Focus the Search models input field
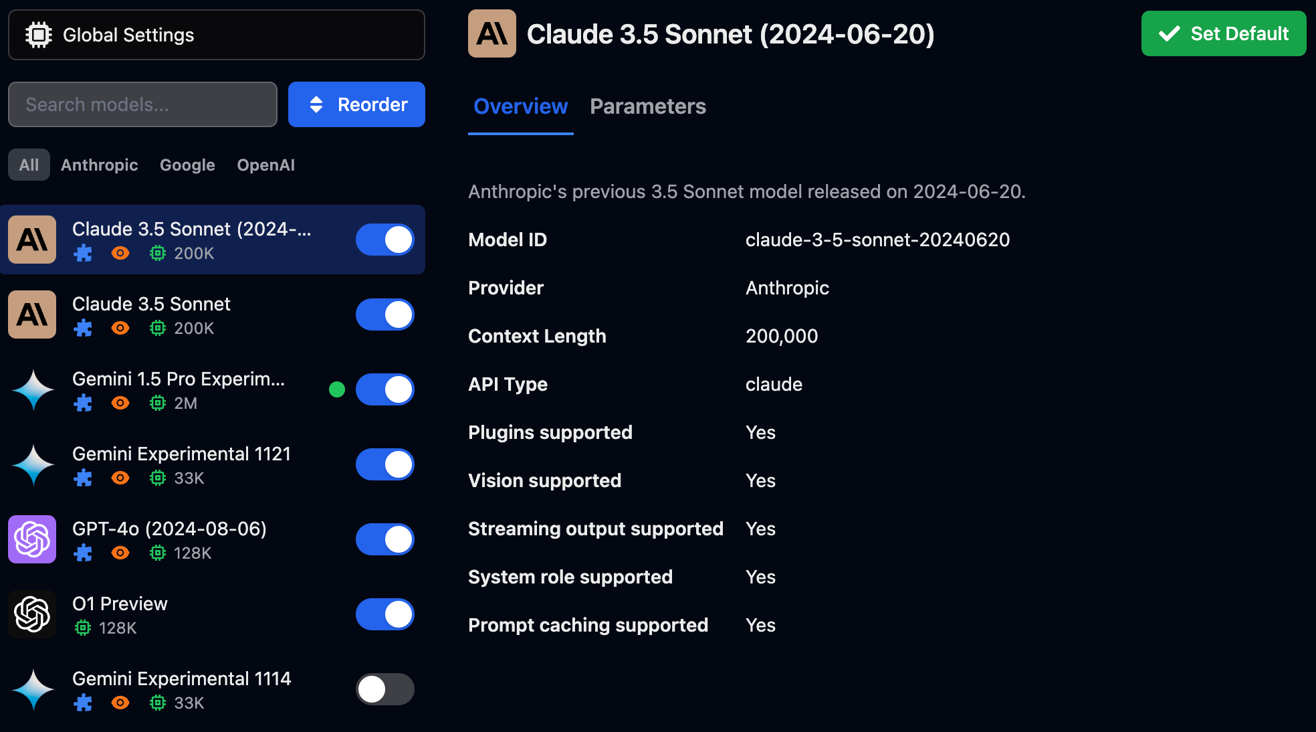Screen dimensions: 1316x732 pyautogui.click(x=142, y=104)
